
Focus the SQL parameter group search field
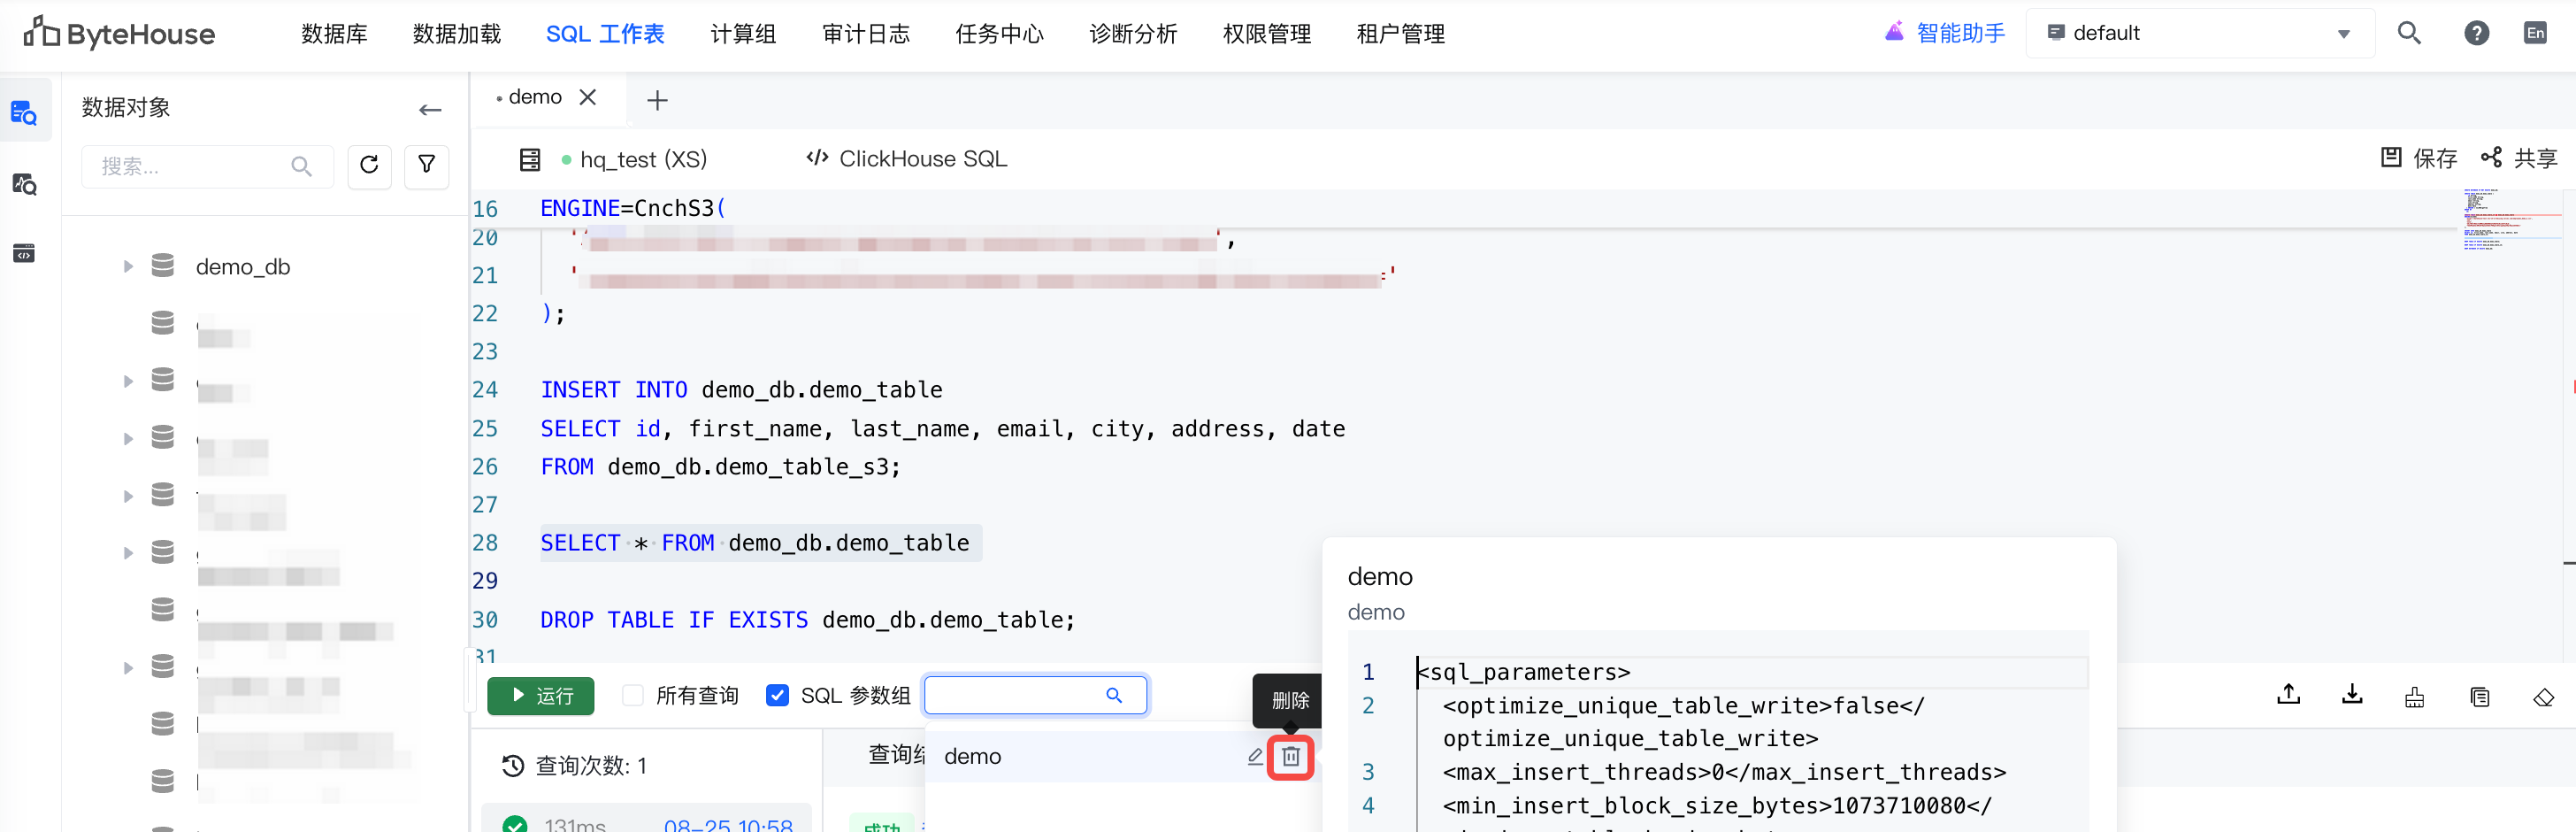click(1035, 696)
